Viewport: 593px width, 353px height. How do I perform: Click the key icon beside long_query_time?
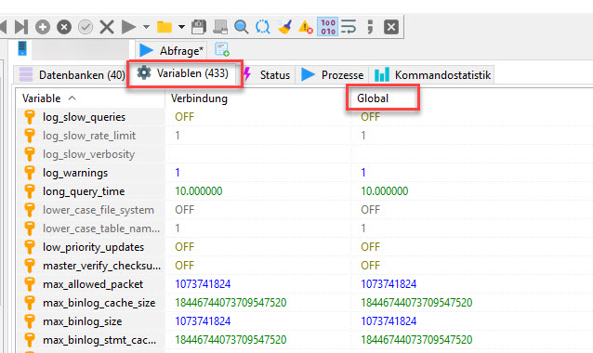pyautogui.click(x=30, y=191)
